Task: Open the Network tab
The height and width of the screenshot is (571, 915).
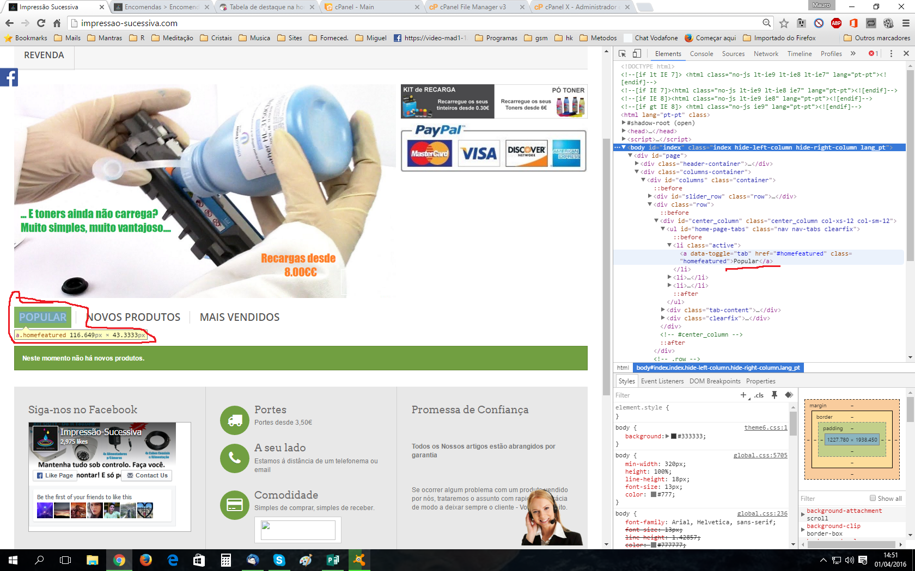Action: pyautogui.click(x=766, y=54)
